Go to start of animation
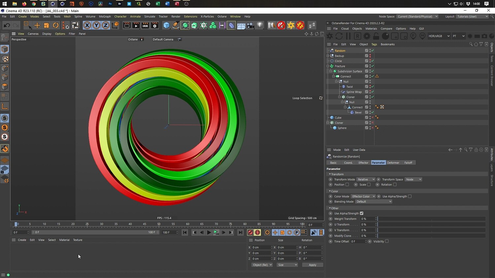Viewport: 495px width, 278px height. click(185, 233)
